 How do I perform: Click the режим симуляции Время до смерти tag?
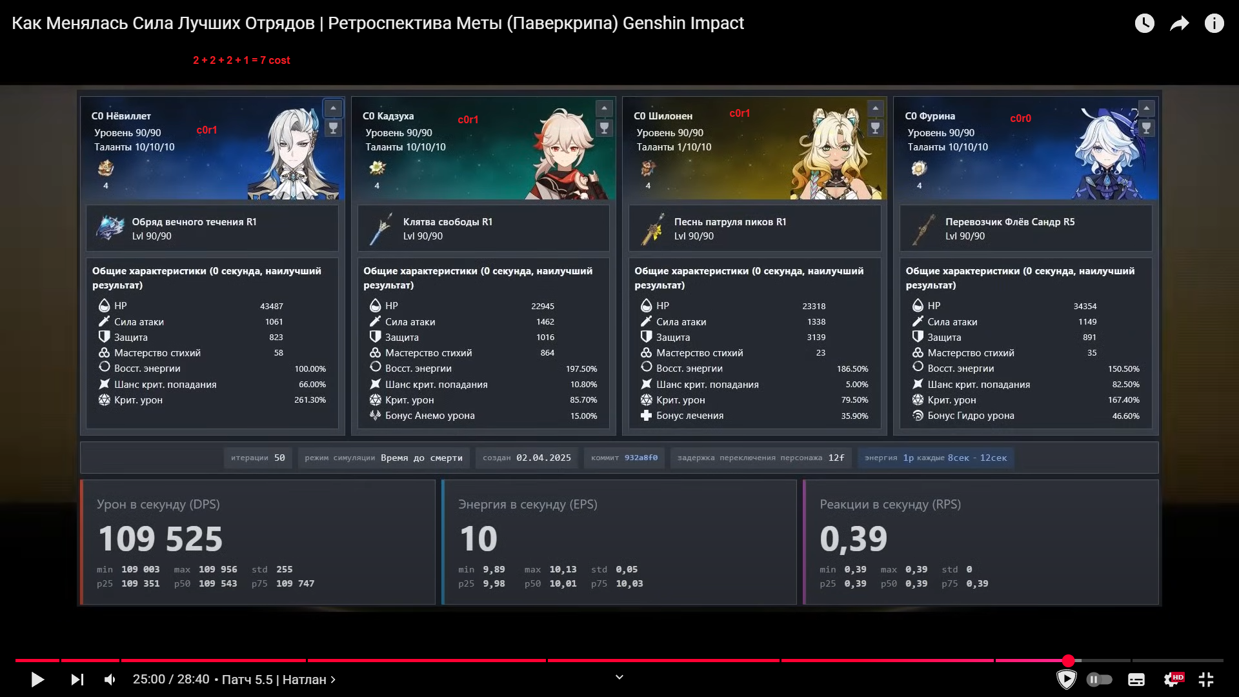click(383, 458)
